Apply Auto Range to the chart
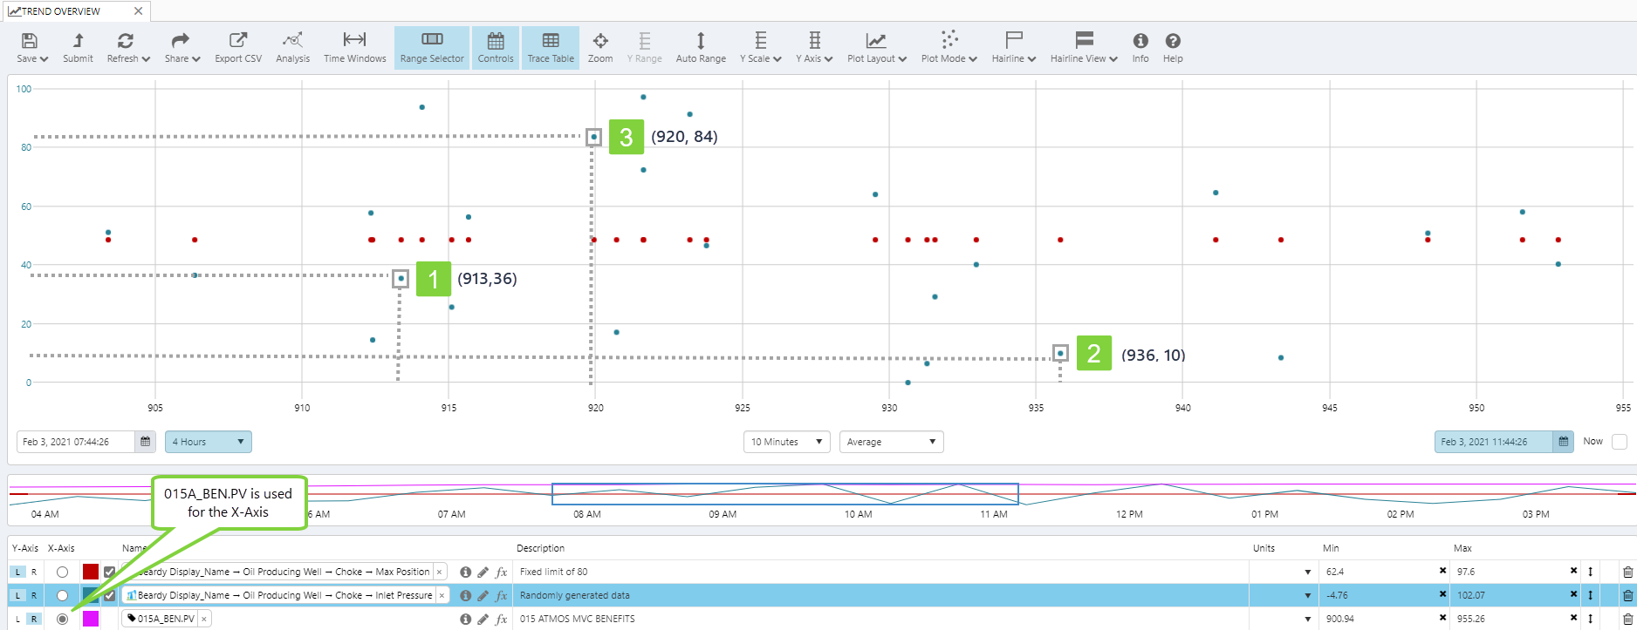This screenshot has height=630, width=1637. 701,47
